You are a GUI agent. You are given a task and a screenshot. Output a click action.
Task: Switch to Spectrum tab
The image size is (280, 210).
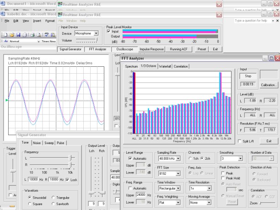click(131, 66)
